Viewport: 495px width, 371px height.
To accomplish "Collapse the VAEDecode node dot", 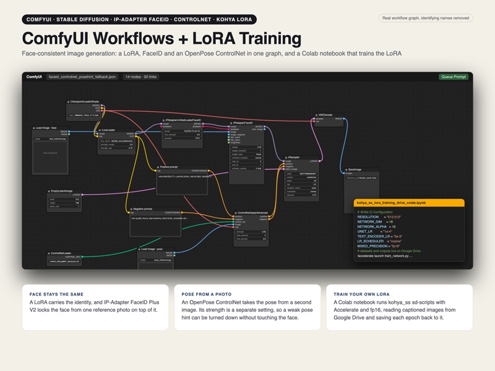I will 316,115.
